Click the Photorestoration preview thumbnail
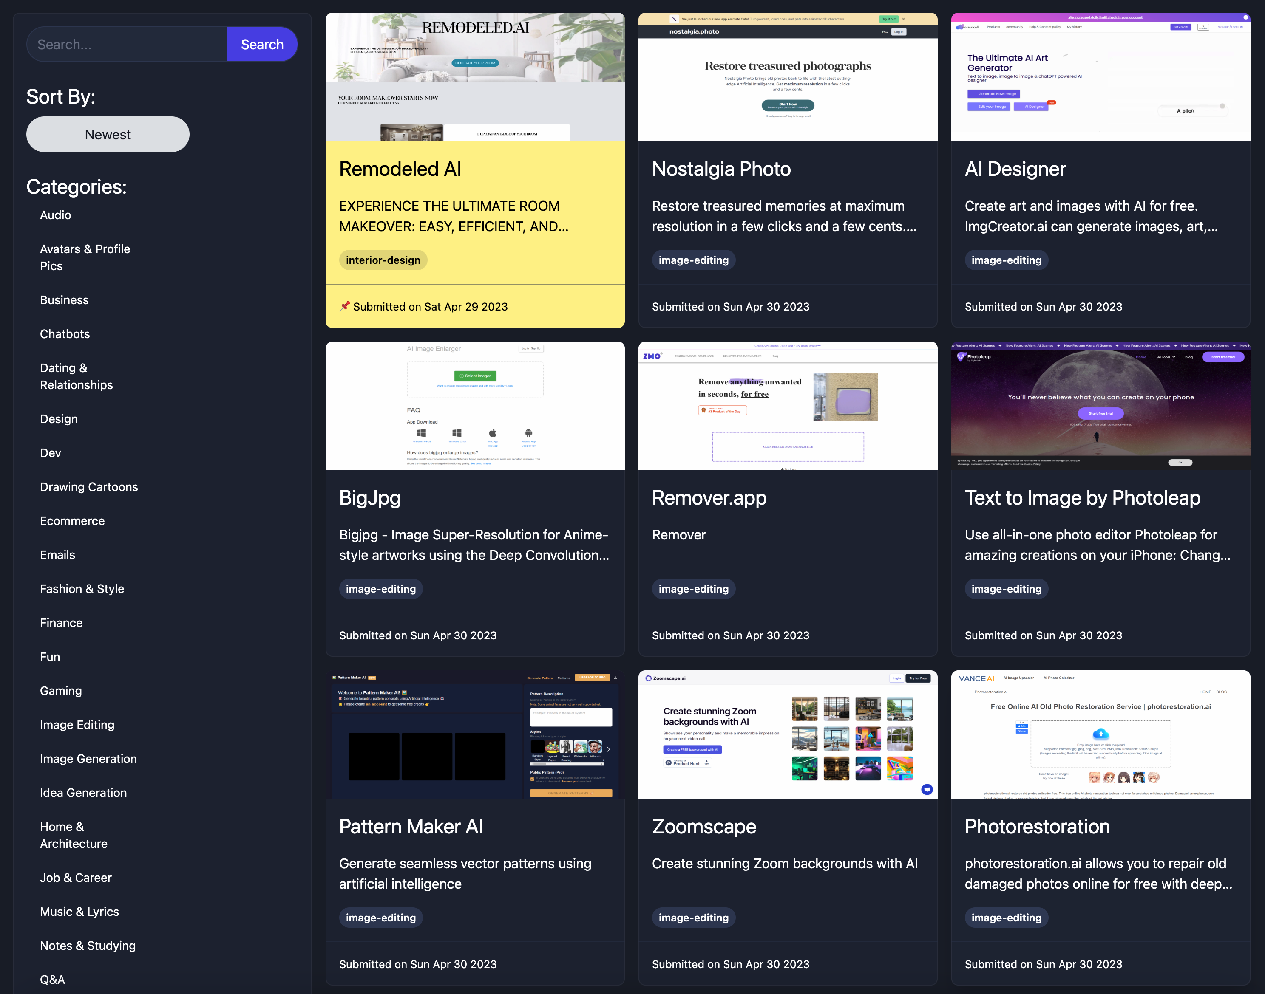The height and width of the screenshot is (994, 1265). [1100, 734]
